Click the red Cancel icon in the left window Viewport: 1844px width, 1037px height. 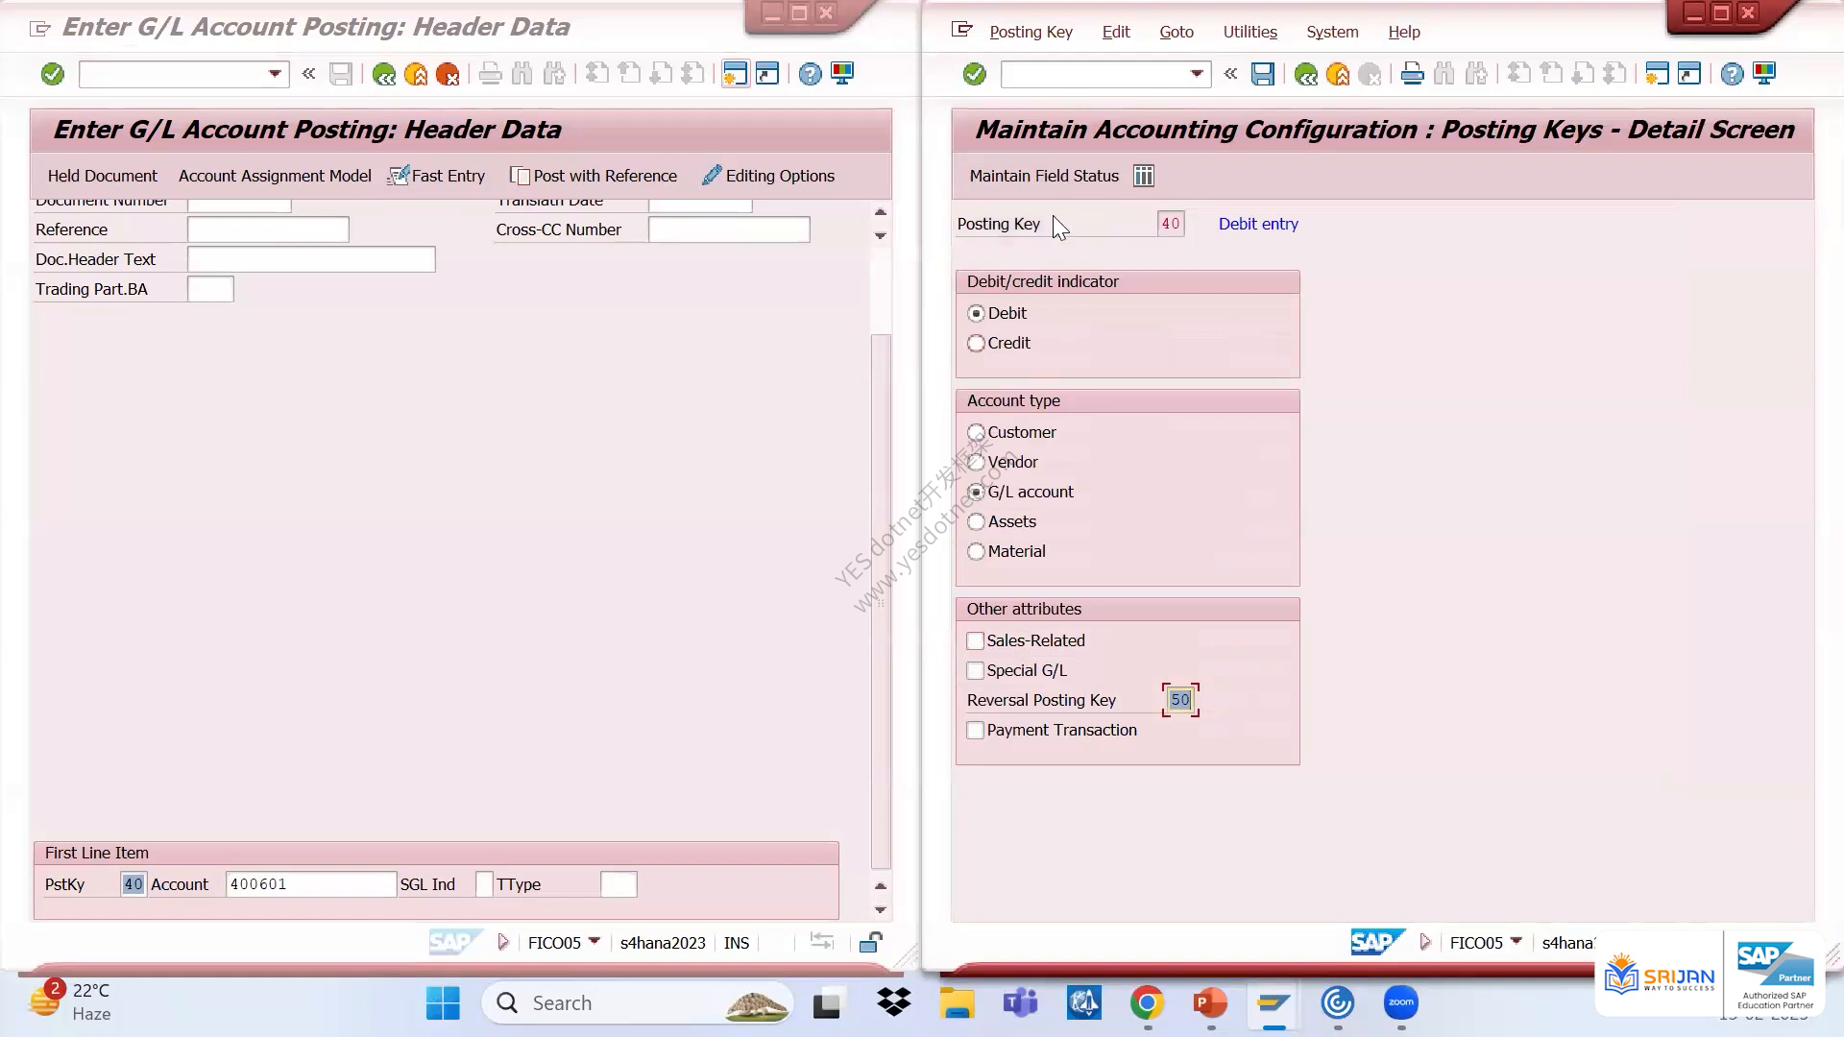coord(448,74)
